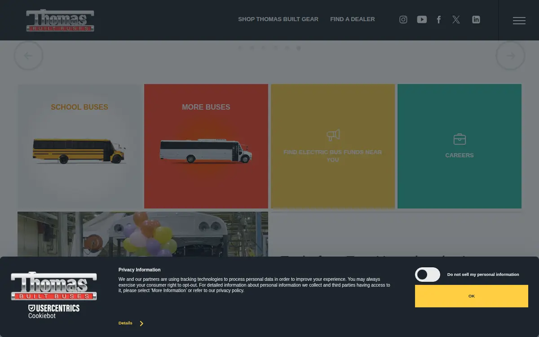The width and height of the screenshot is (539, 337).
Task: Click the Usercentrics Cookiebot logo
Action: [54, 311]
